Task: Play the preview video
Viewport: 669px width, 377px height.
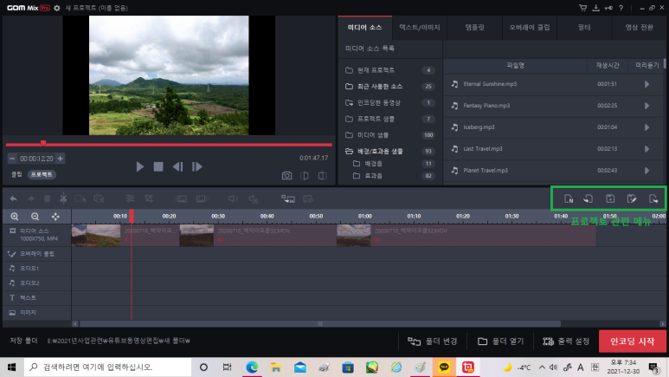Action: pos(139,166)
